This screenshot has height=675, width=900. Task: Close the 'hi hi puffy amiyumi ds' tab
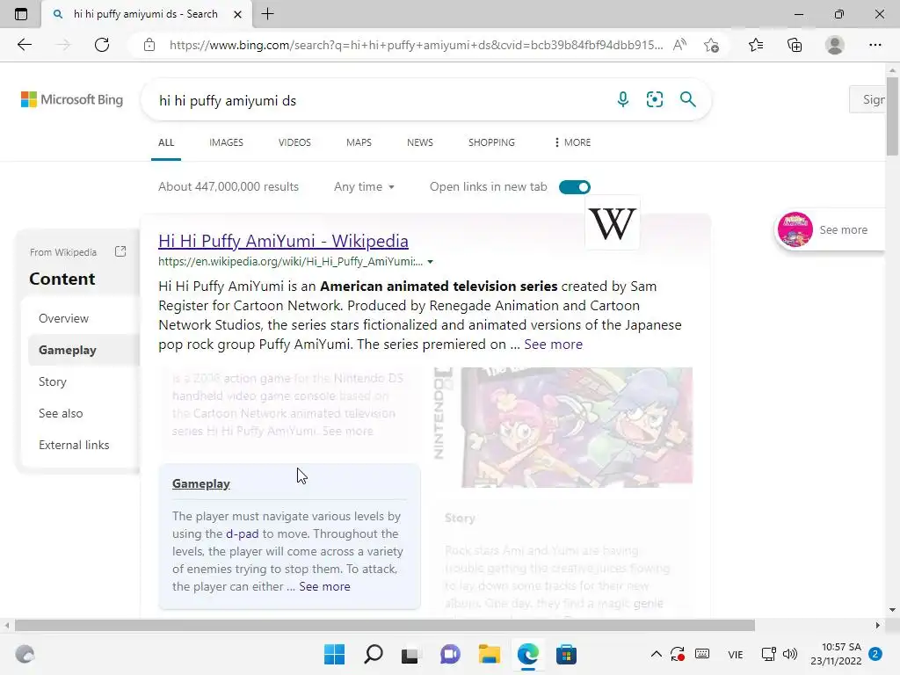coord(237,14)
